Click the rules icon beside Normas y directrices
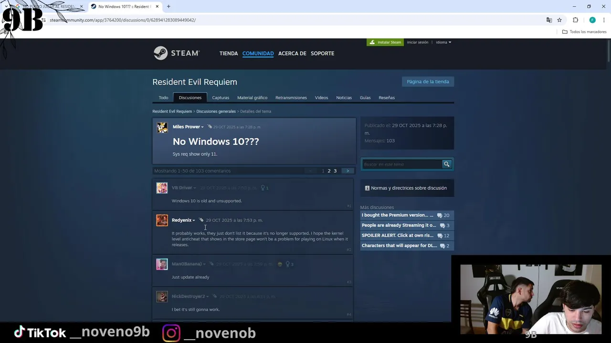The height and width of the screenshot is (343, 611). tap(367, 188)
